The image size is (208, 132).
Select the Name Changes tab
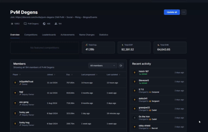point(87,35)
